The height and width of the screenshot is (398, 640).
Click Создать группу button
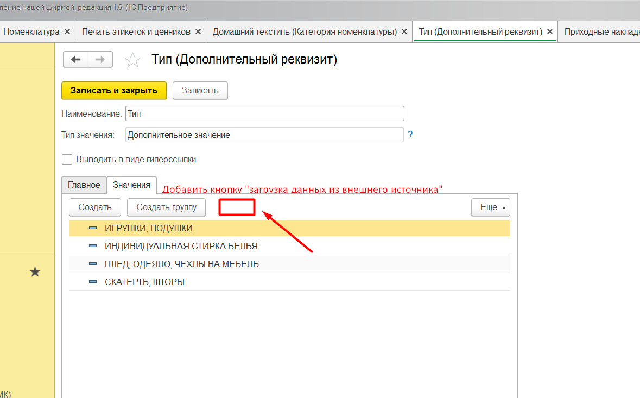pos(166,207)
